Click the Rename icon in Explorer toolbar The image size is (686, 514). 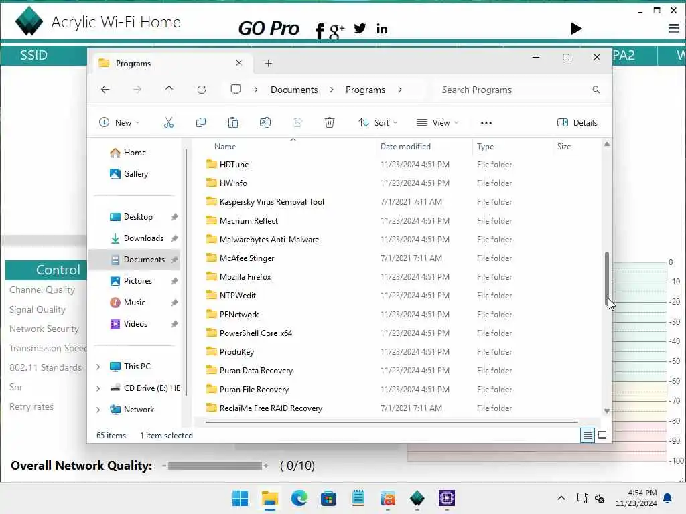tap(265, 123)
